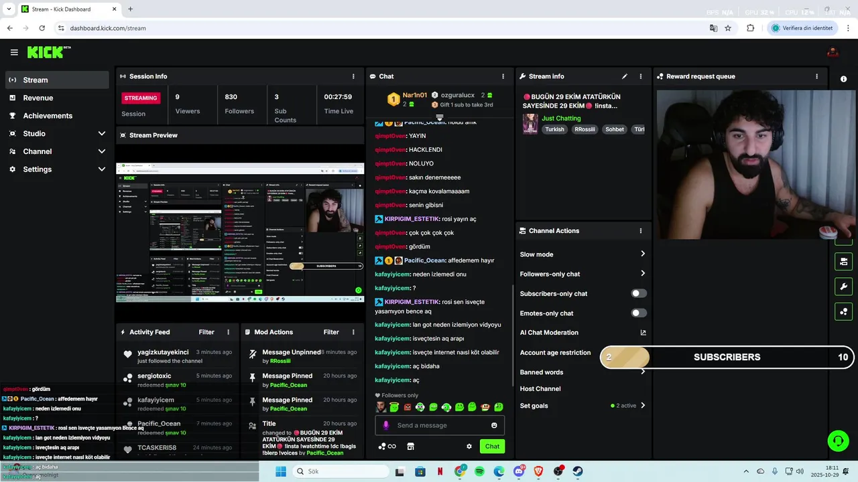Open Spotify from the taskbar

coord(479,471)
